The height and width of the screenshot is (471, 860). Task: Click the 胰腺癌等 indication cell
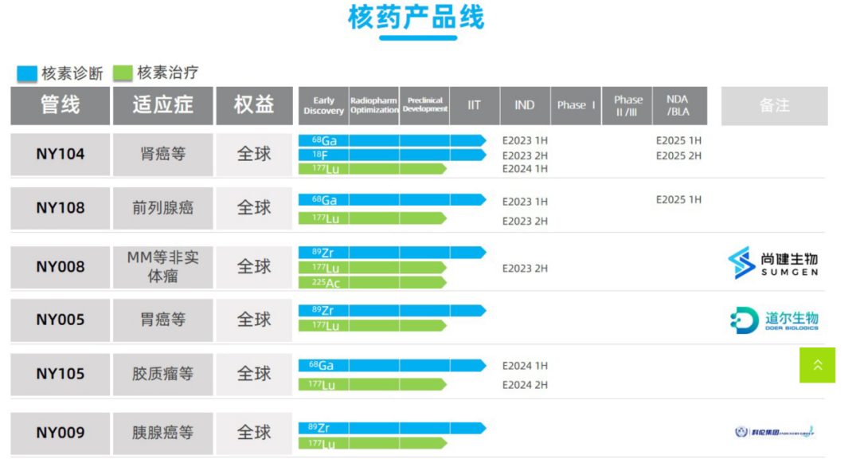click(x=163, y=433)
